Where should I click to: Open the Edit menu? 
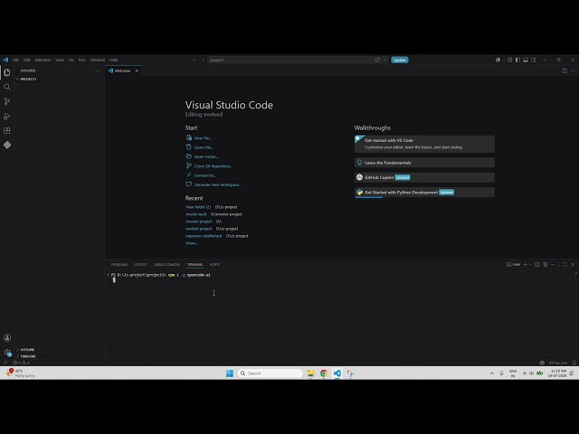coord(27,60)
